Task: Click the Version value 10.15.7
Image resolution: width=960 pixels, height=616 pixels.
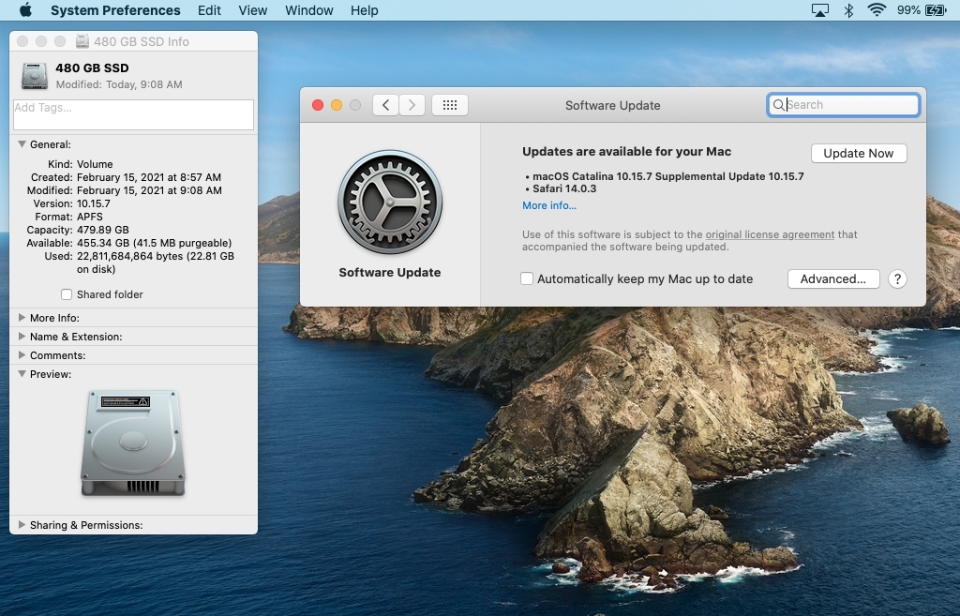Action: [x=93, y=203]
